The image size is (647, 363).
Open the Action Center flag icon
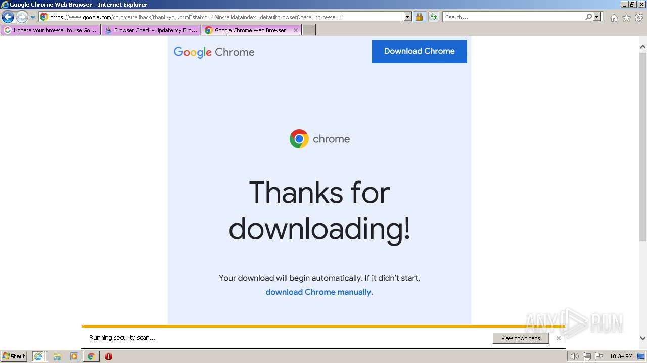[599, 356]
